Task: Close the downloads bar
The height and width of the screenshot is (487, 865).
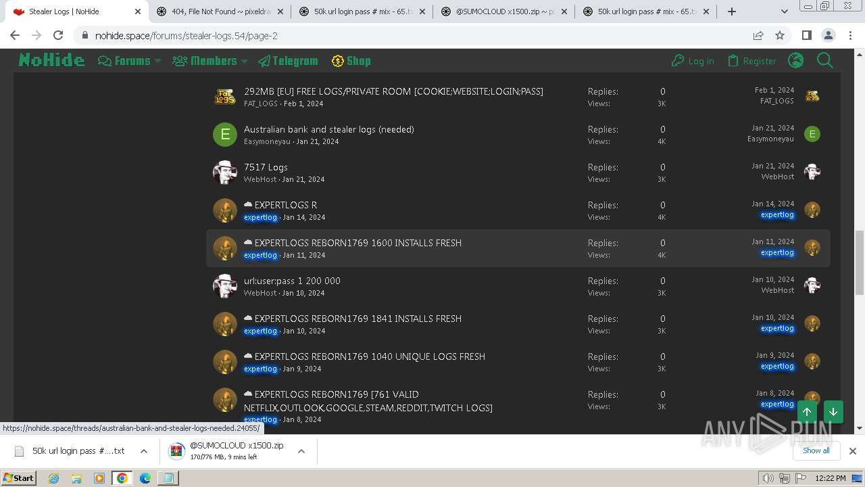Action: coord(852,451)
